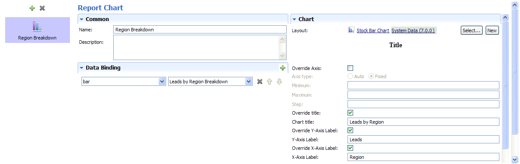Click the New layout button

click(x=492, y=30)
